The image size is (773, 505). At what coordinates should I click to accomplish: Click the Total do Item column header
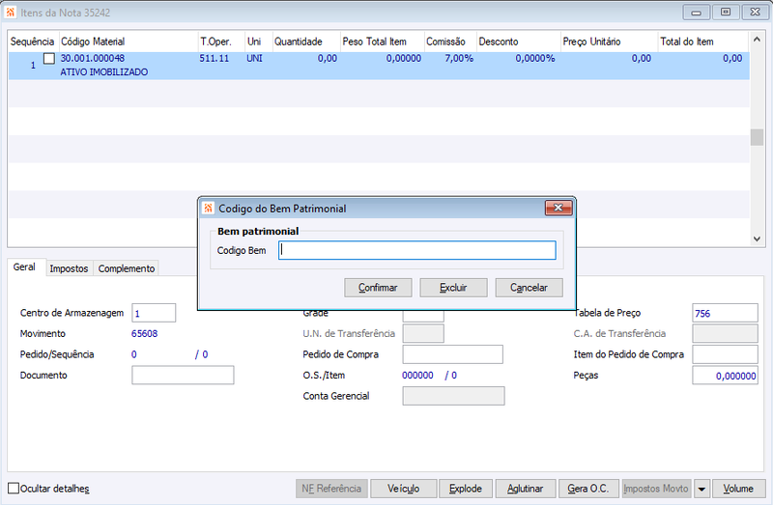click(703, 42)
